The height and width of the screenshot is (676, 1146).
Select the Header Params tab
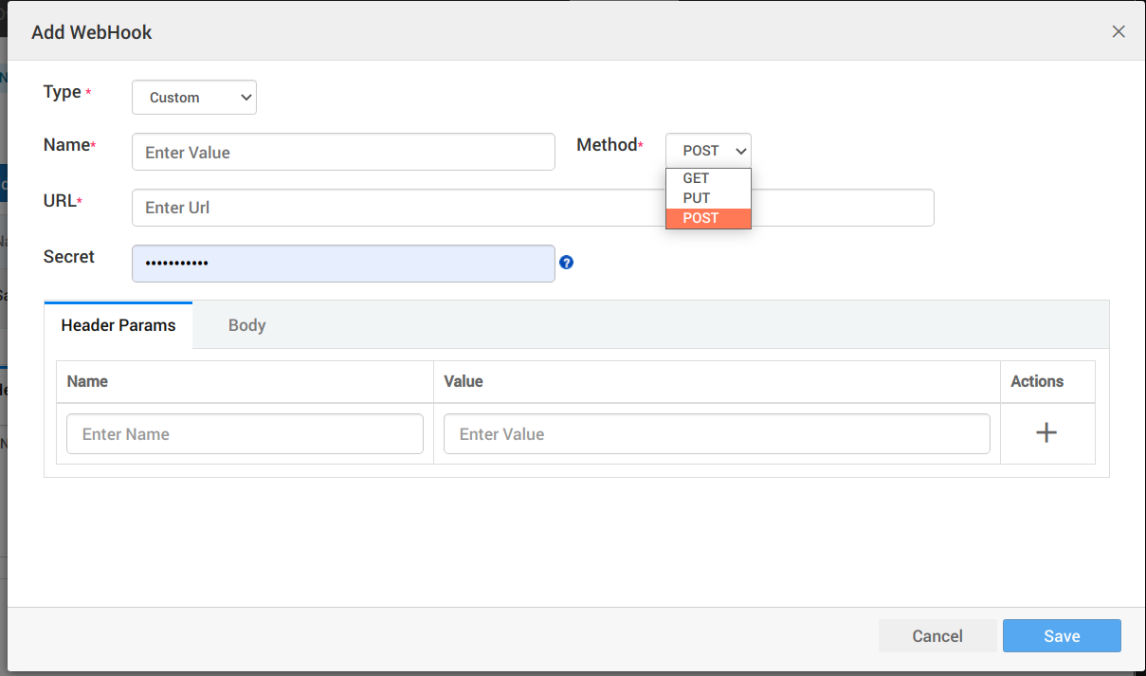[x=118, y=324]
